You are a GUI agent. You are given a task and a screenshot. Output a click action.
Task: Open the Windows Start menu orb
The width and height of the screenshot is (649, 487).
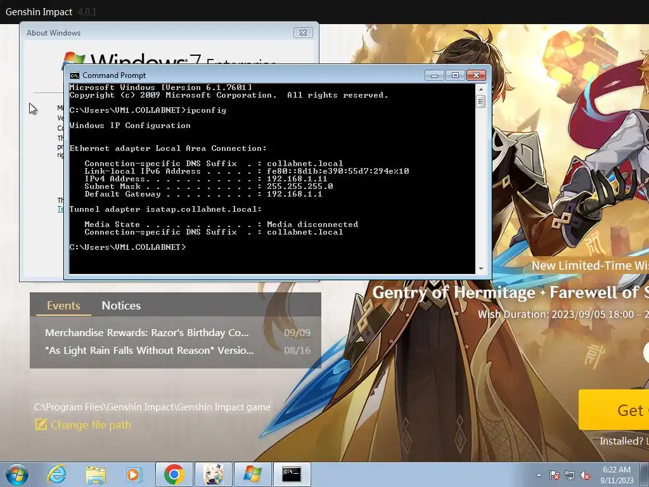16,474
